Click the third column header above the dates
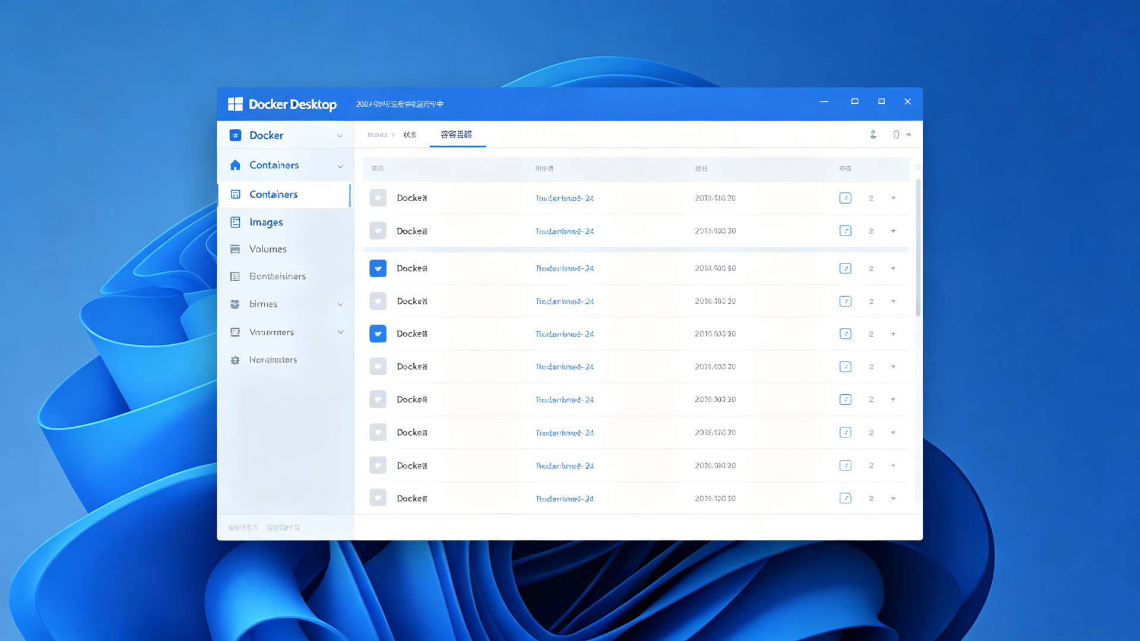1140x641 pixels. pos(701,169)
